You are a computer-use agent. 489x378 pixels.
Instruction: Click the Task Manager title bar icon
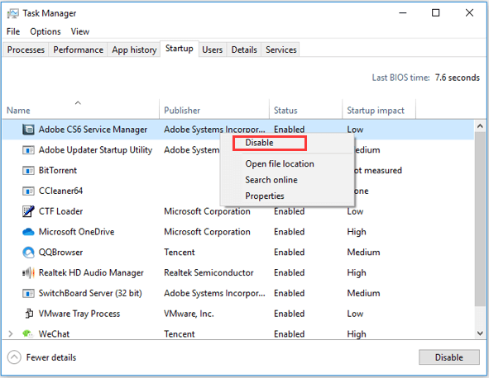pyautogui.click(x=12, y=14)
